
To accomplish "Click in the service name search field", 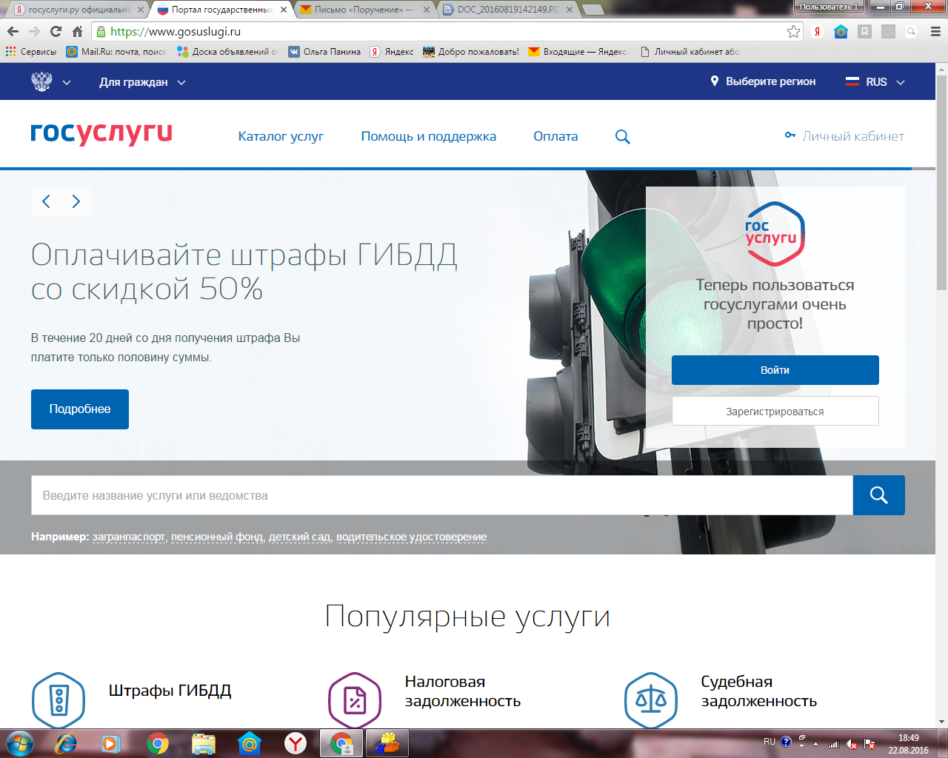I will pyautogui.click(x=442, y=495).
